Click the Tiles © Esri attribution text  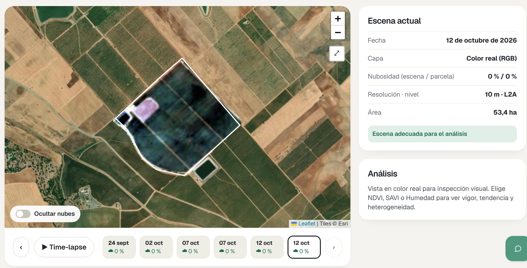point(334,224)
